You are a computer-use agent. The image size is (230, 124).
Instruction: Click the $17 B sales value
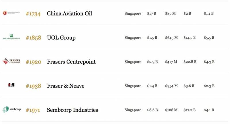pyautogui.click(x=151, y=13)
